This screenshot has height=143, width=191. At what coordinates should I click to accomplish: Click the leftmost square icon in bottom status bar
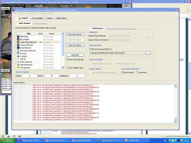3,136
